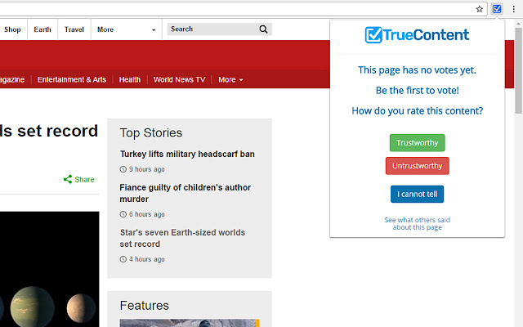Click 'Be the first to vote!' text

click(417, 91)
